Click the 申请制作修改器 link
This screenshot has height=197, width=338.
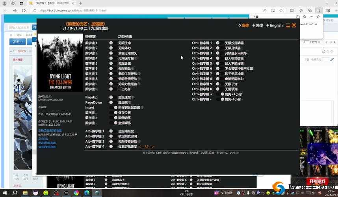pyautogui.click(x=47, y=143)
